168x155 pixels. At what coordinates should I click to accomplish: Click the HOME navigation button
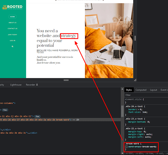point(12,17)
